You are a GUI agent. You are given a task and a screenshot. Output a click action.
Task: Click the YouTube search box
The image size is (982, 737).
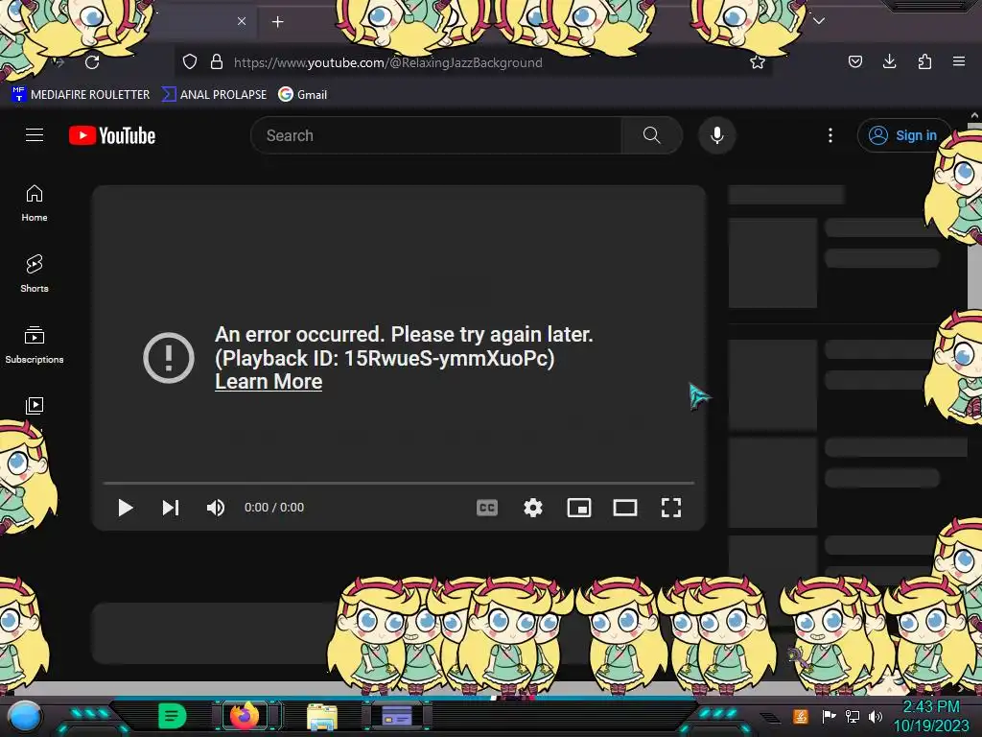[x=436, y=135]
